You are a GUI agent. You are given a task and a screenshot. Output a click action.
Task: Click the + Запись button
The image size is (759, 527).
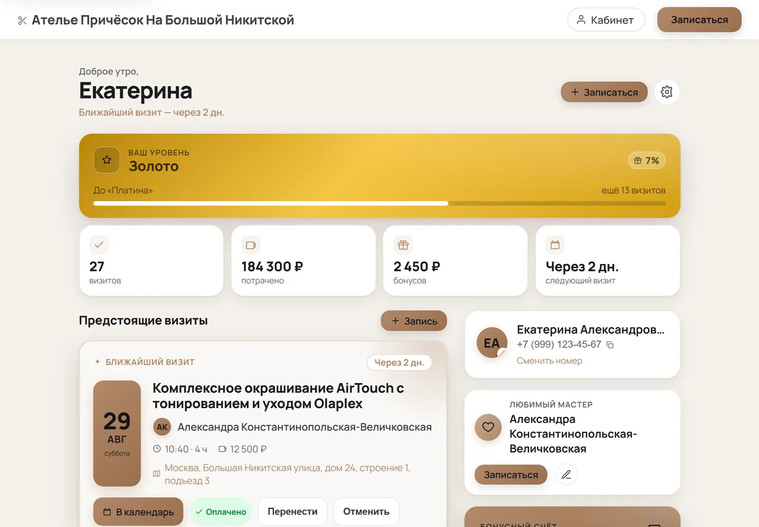tap(414, 321)
